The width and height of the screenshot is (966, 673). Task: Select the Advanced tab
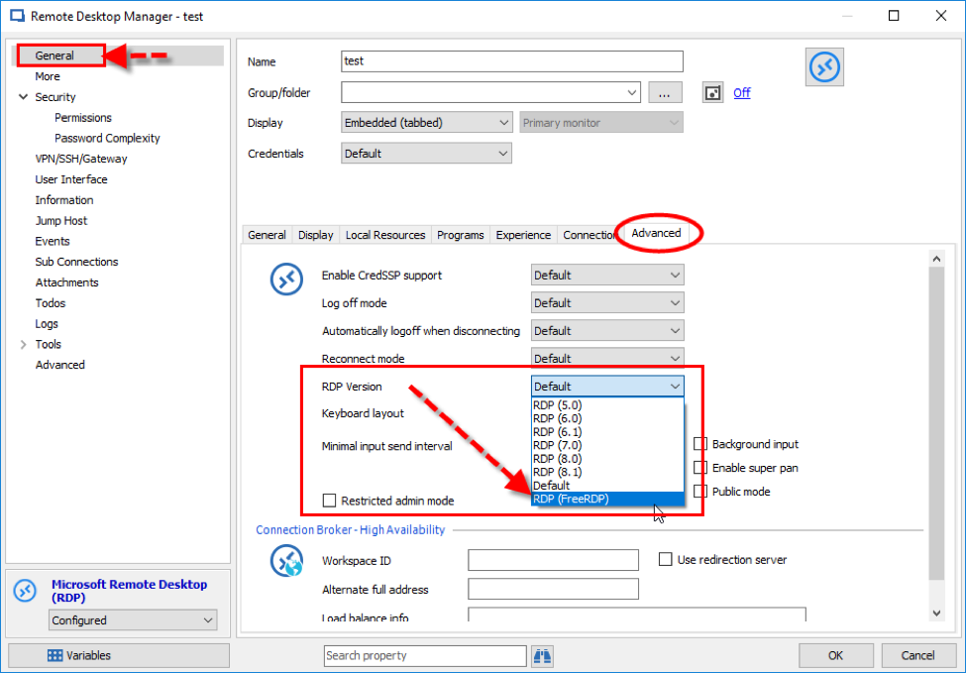click(656, 233)
